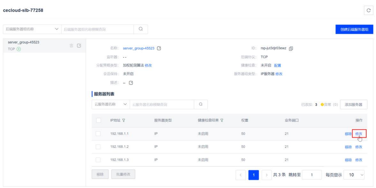Filter health check result column funnel
Viewport: 376px width, 188px height.
(x=221, y=120)
